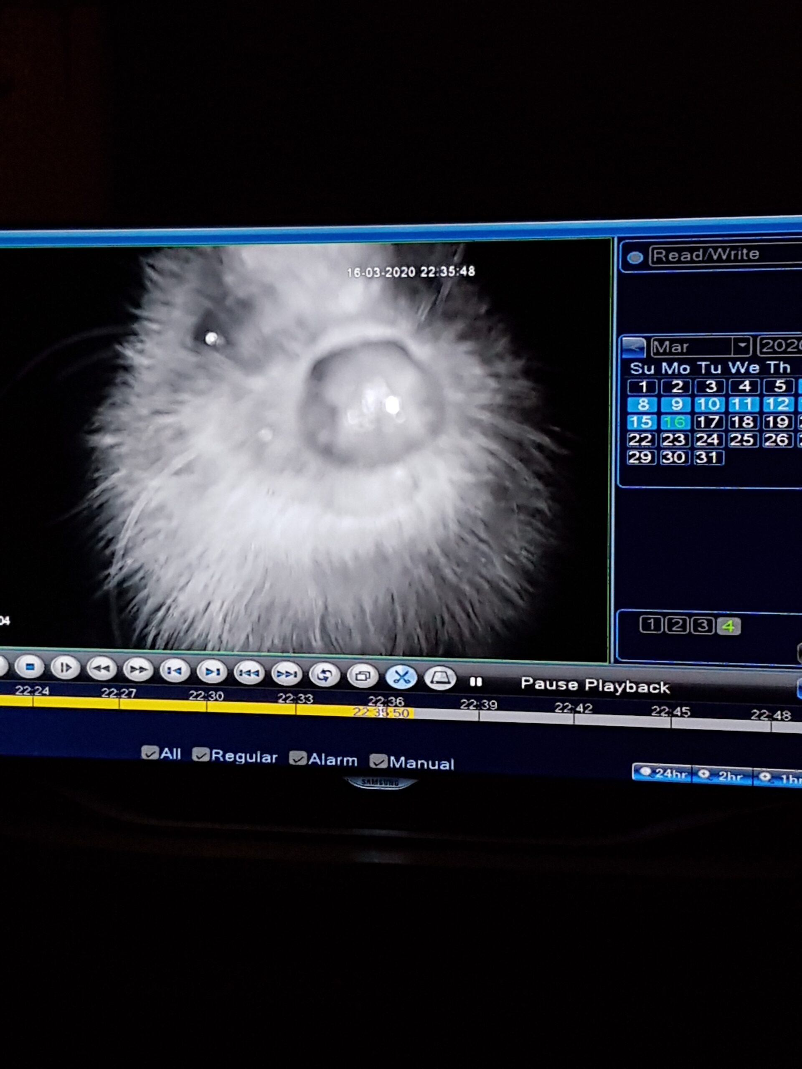Viewport: 802px width, 1069px height.
Task: Open the year 2020 field
Action: 779,345
